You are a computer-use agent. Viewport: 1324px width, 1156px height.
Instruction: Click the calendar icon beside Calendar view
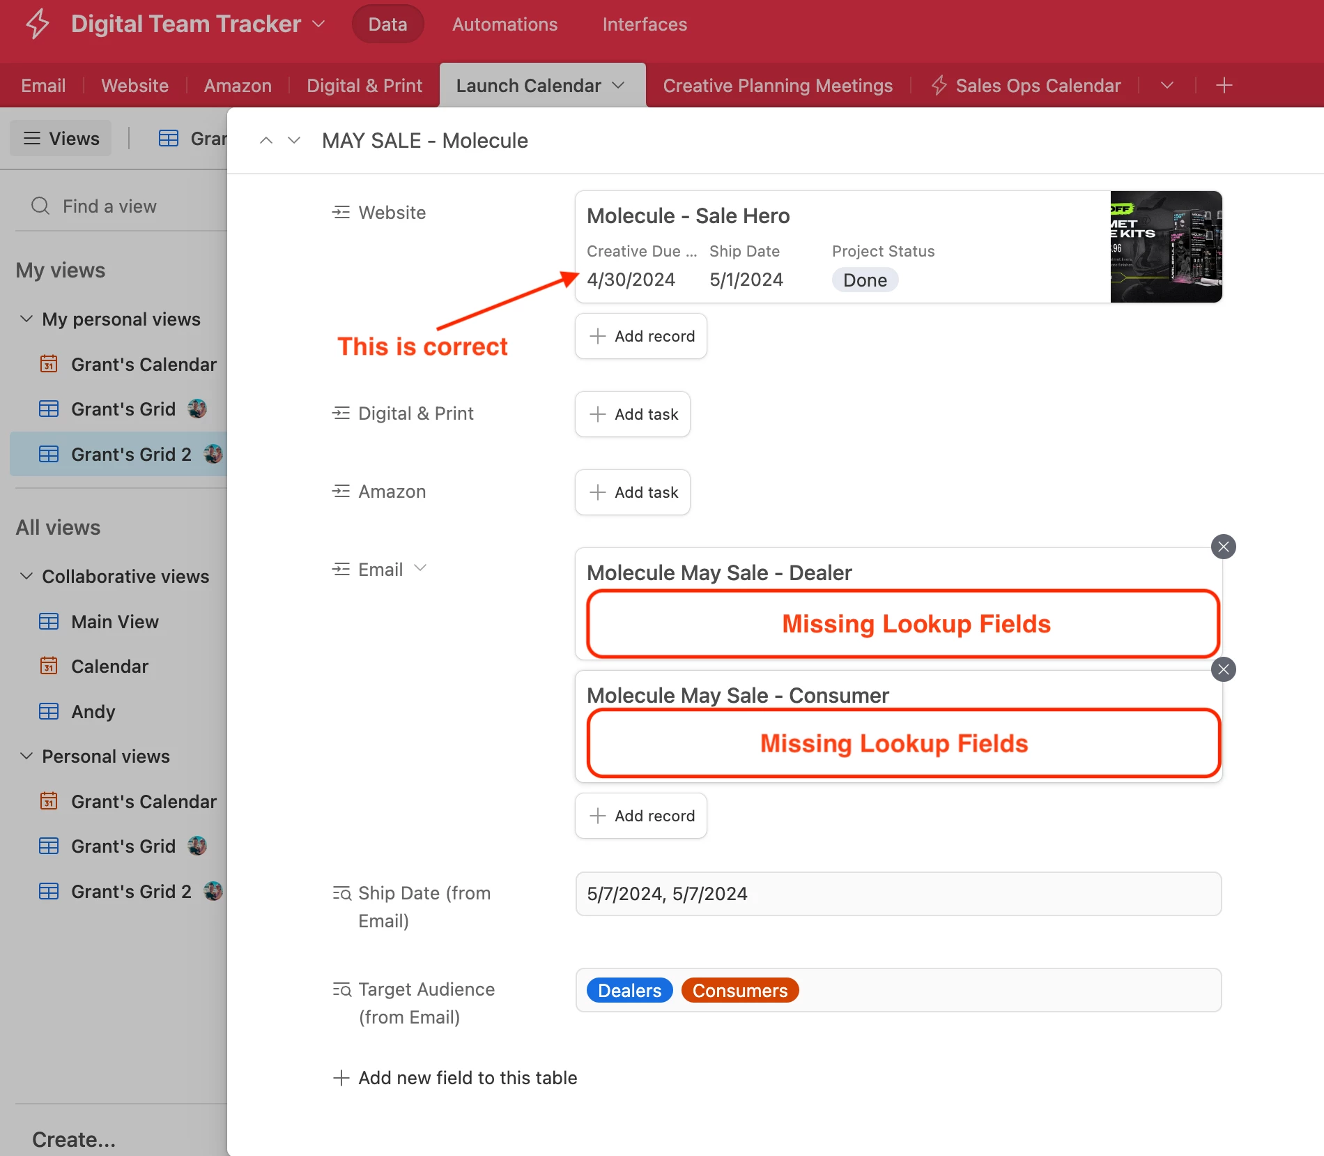click(x=49, y=666)
